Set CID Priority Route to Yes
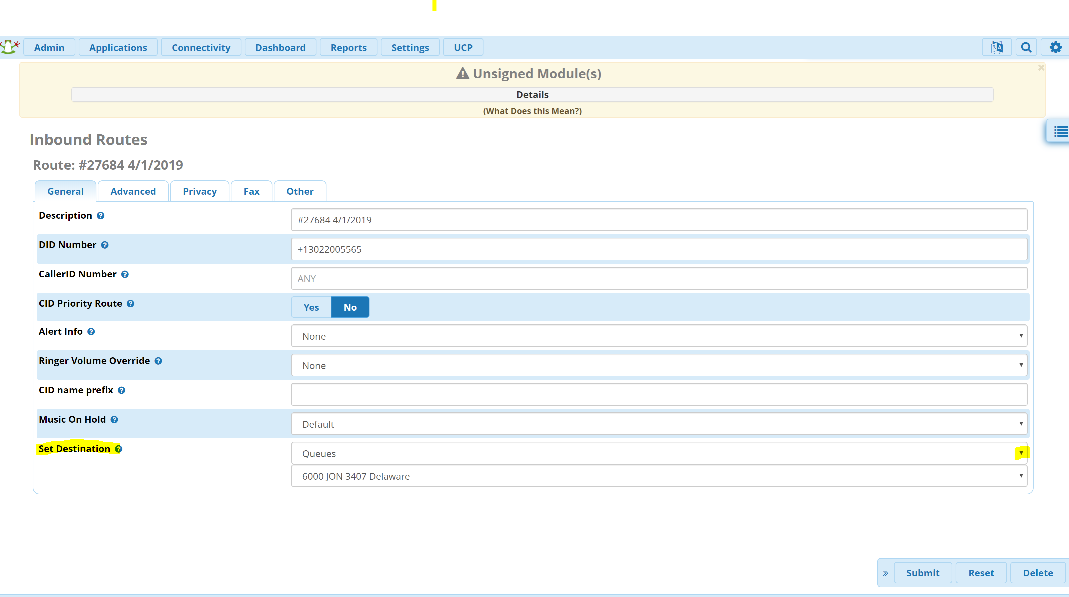The width and height of the screenshot is (1069, 597). [311, 307]
